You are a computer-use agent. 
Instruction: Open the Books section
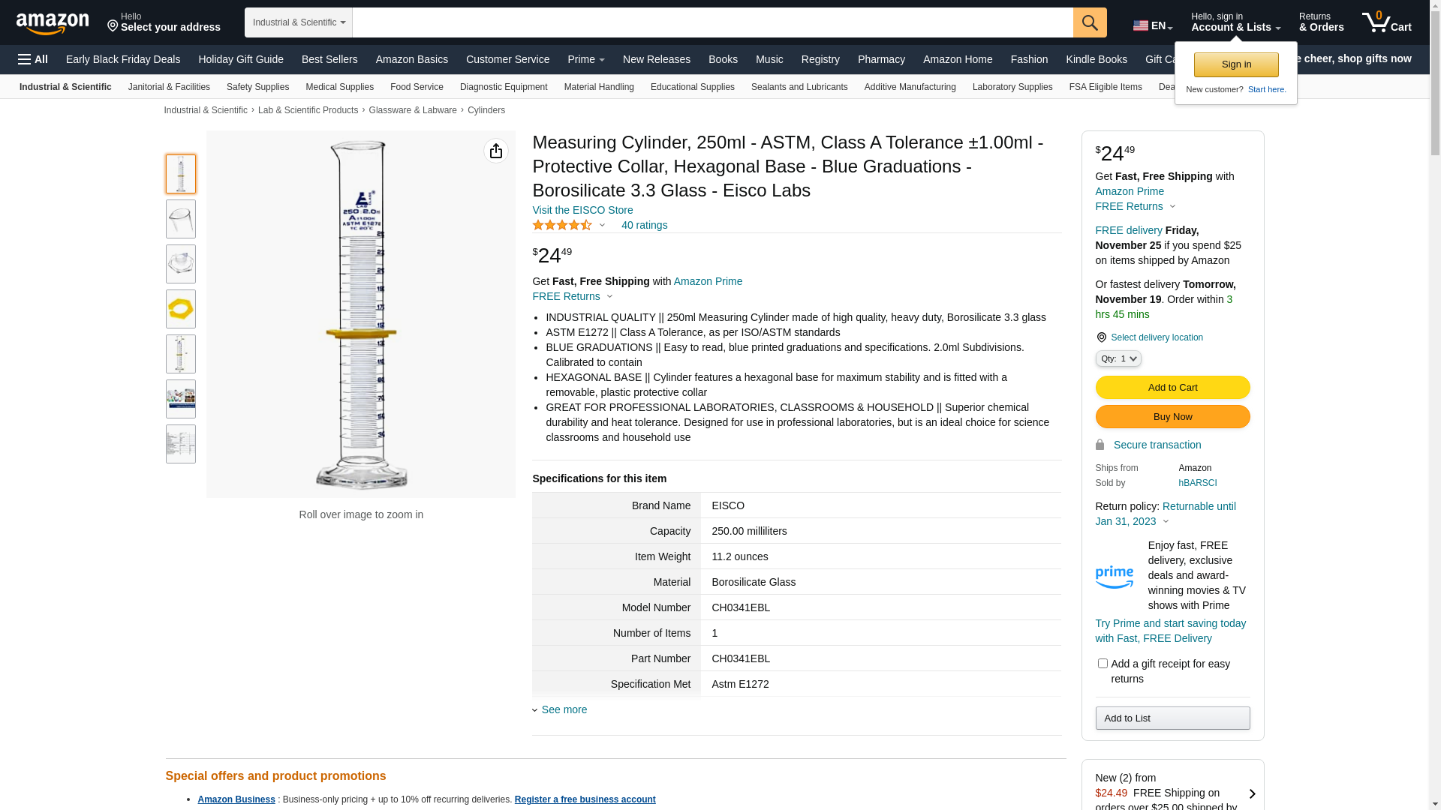[x=723, y=59]
